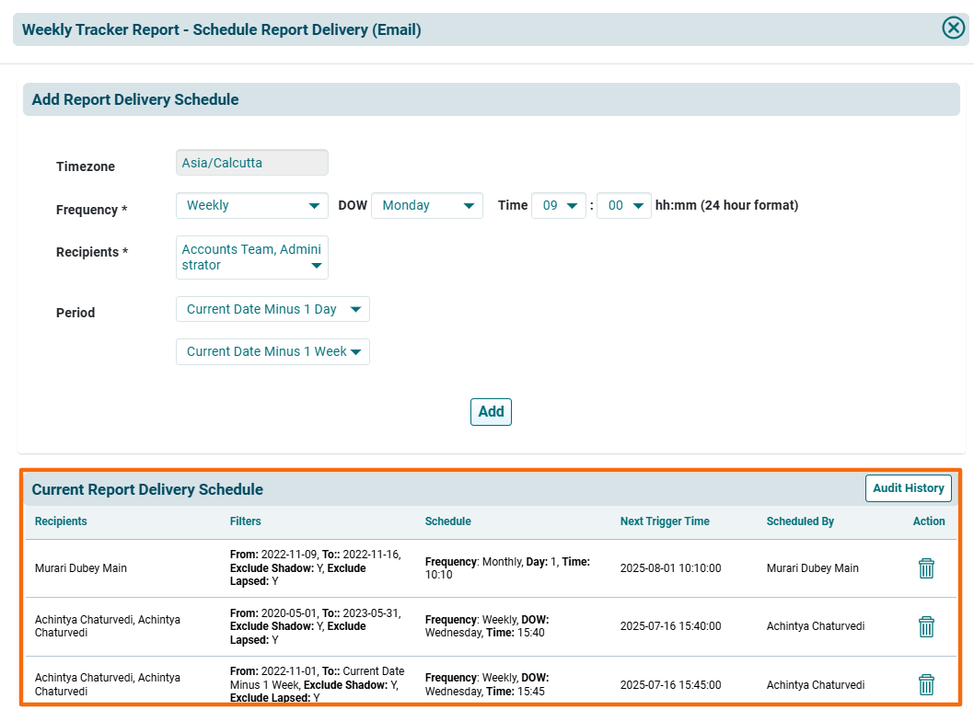Open the Current Date Minus 1 Day dropdown
The height and width of the screenshot is (710, 974).
(x=272, y=310)
